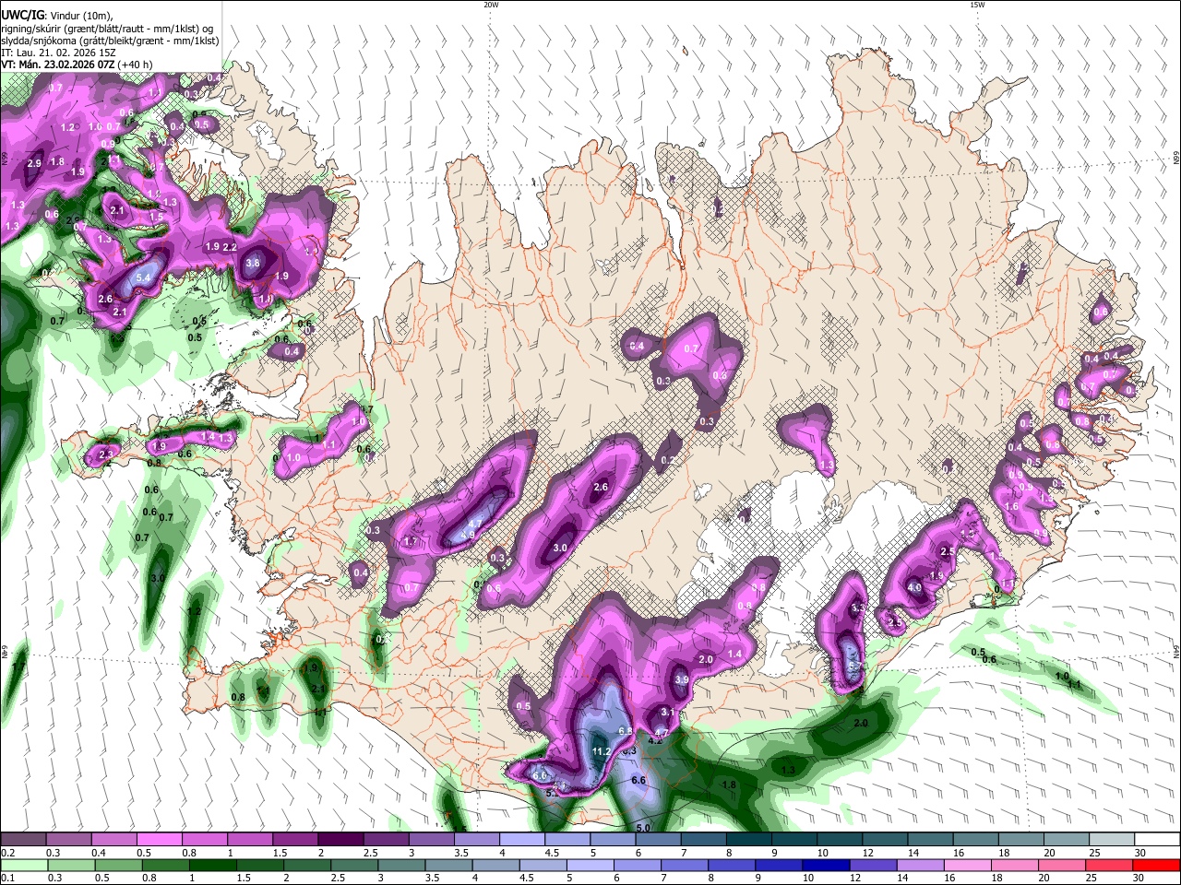Click the 3.8 snowfall value on map
This screenshot has width=1181, height=885.
click(254, 263)
